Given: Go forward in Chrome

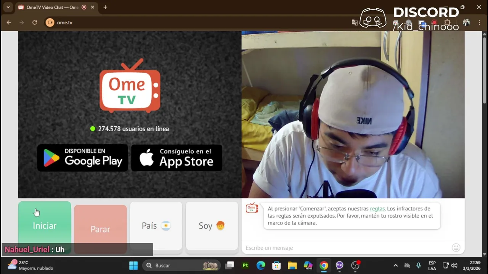Looking at the screenshot, I should pyautogui.click(x=22, y=22).
